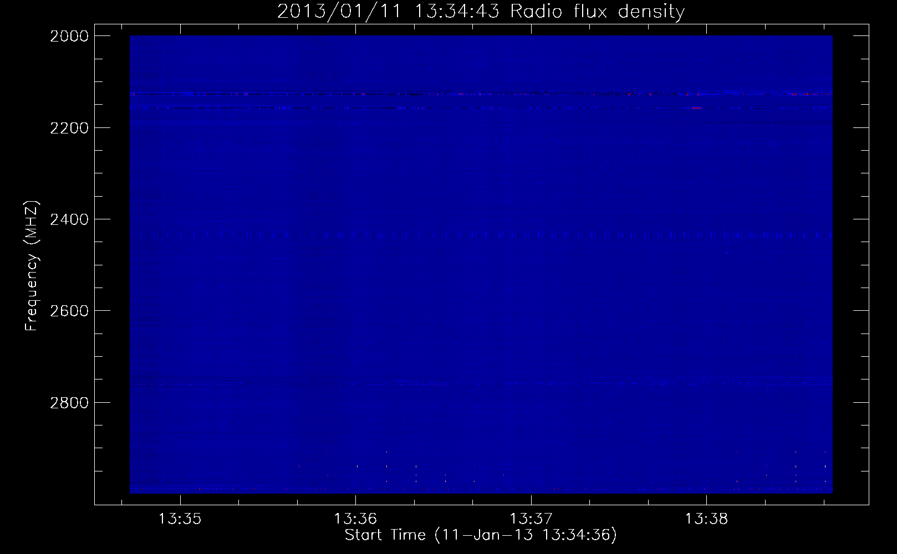This screenshot has width=897, height=554.
Task: Click the plot title '2013/01/11 13:34:43 Radio flux density'
Action: pyautogui.click(x=481, y=12)
